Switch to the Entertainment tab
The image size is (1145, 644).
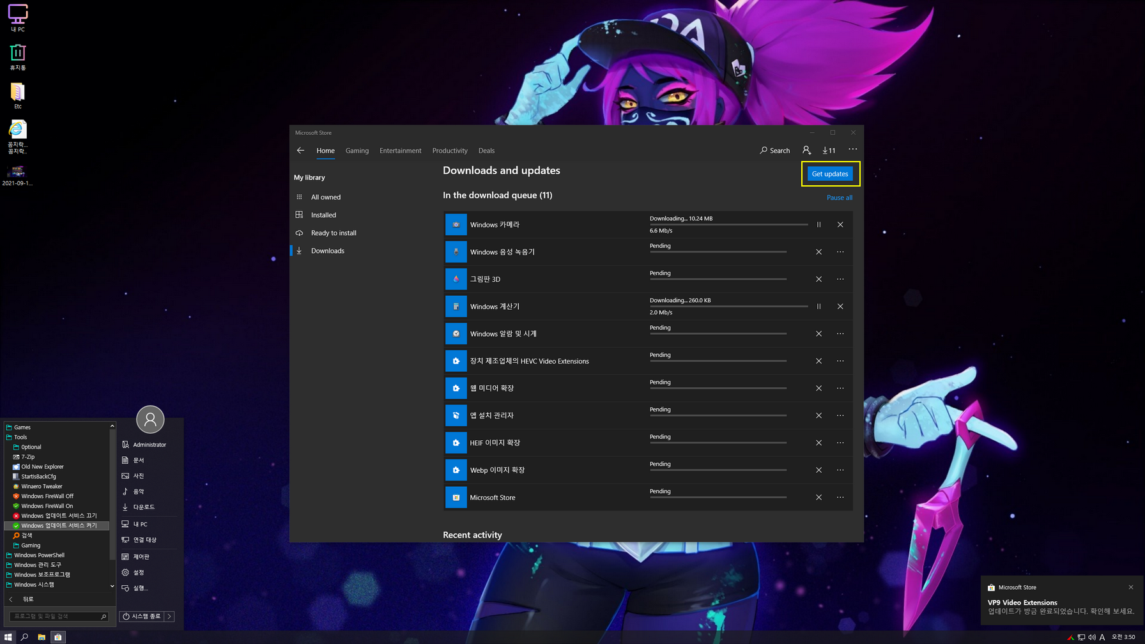click(x=401, y=151)
